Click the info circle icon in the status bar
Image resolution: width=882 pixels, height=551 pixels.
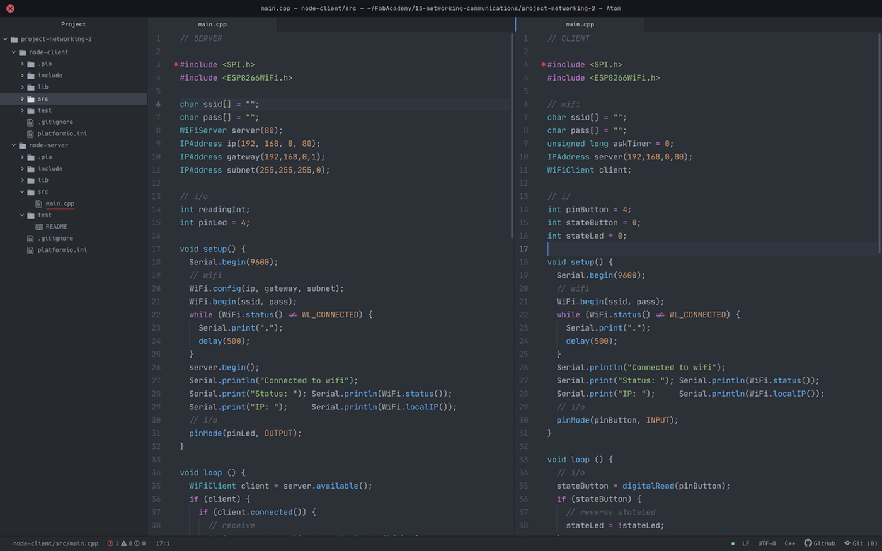point(137,543)
